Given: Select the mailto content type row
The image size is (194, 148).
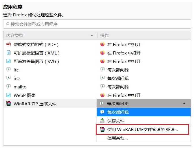Looking at the screenshot, I should [20, 87].
